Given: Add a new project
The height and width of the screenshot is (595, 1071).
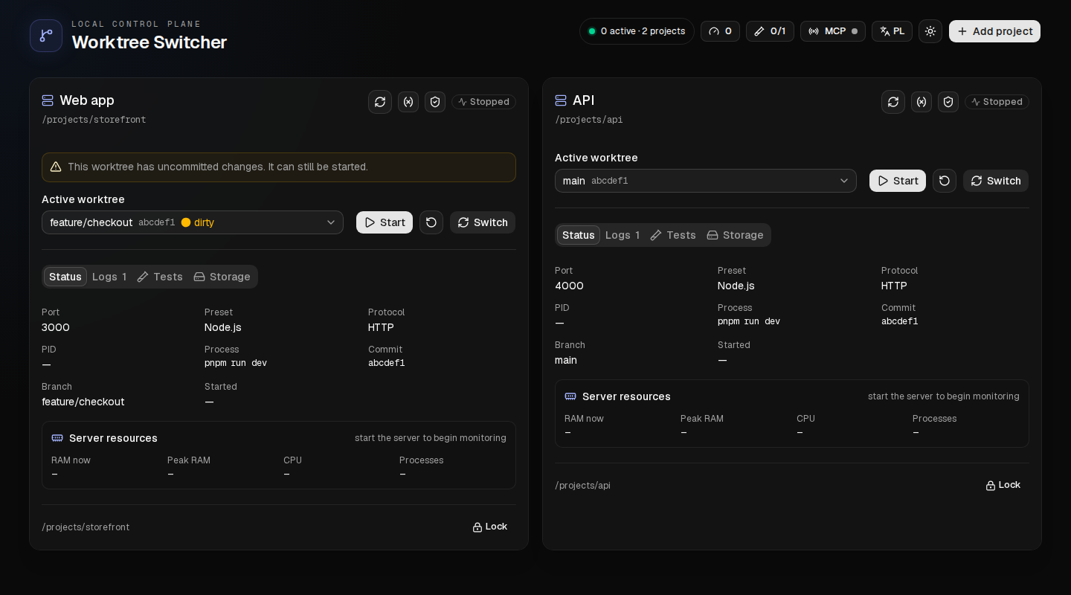Looking at the screenshot, I should click(x=994, y=31).
